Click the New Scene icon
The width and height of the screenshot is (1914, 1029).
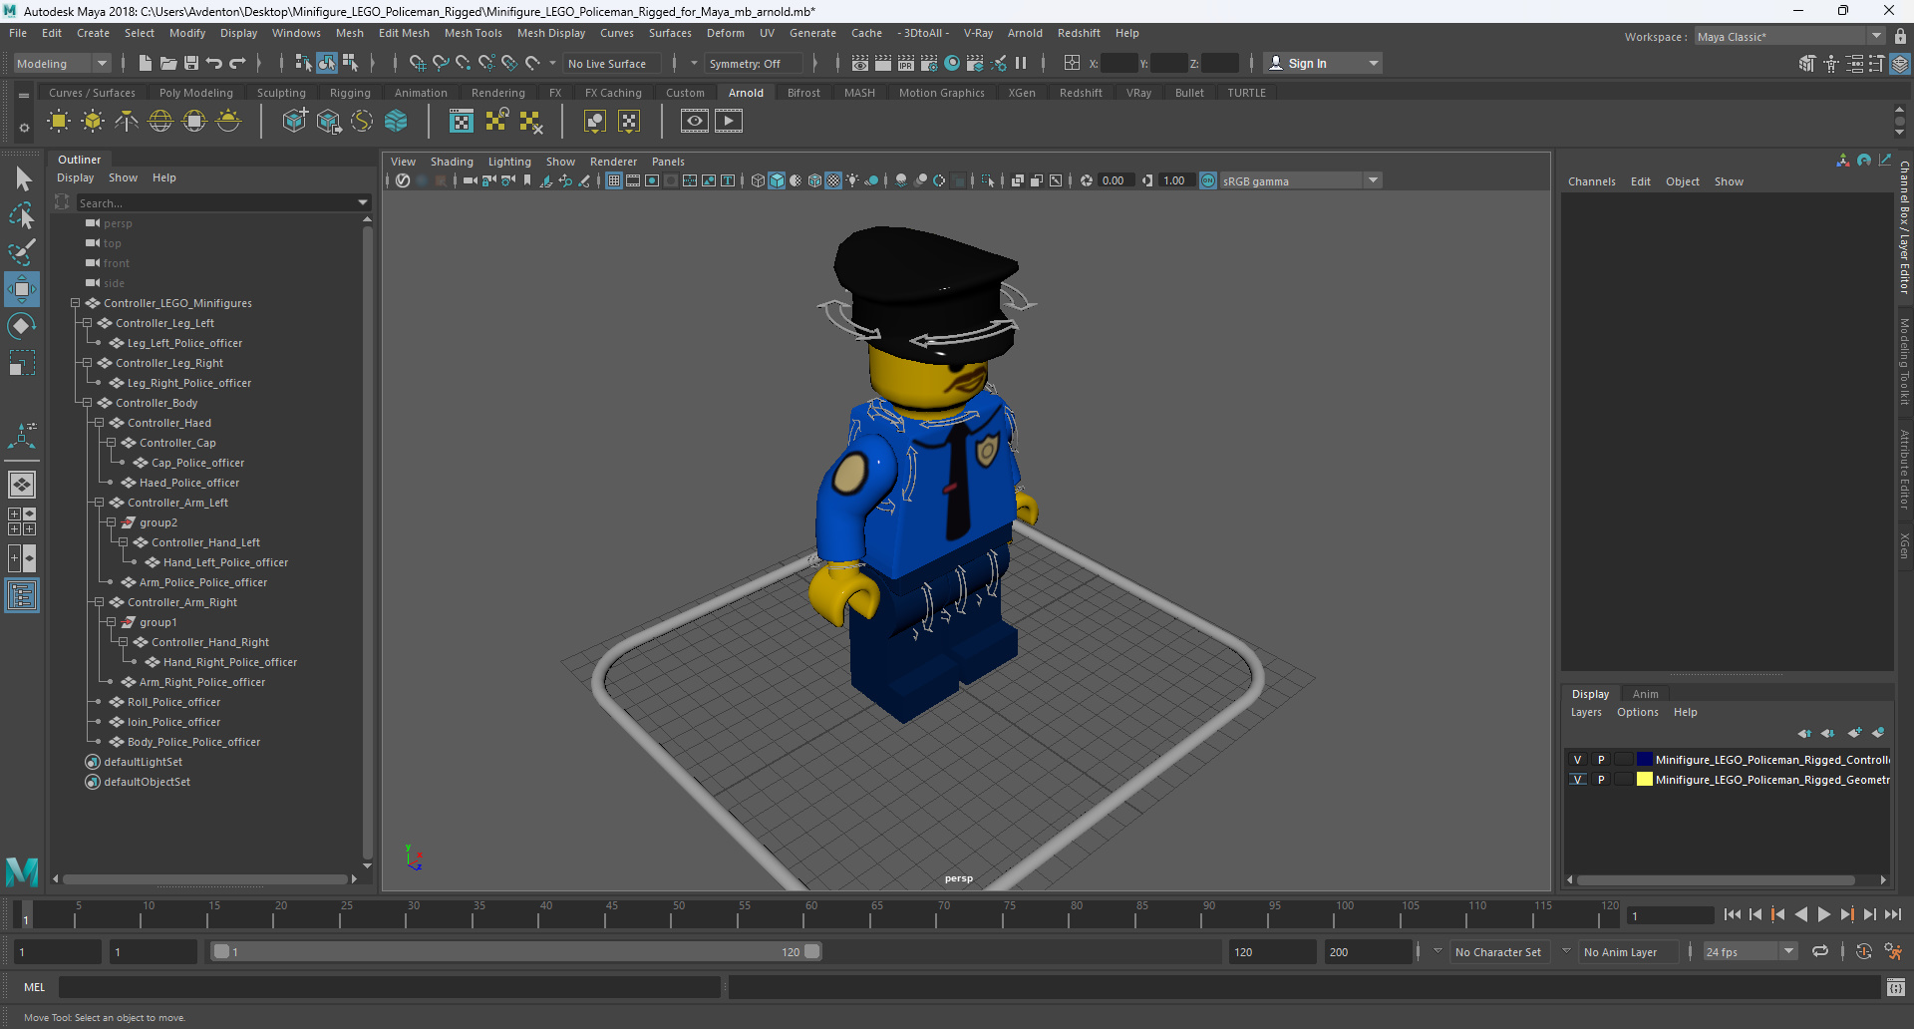coord(145,63)
